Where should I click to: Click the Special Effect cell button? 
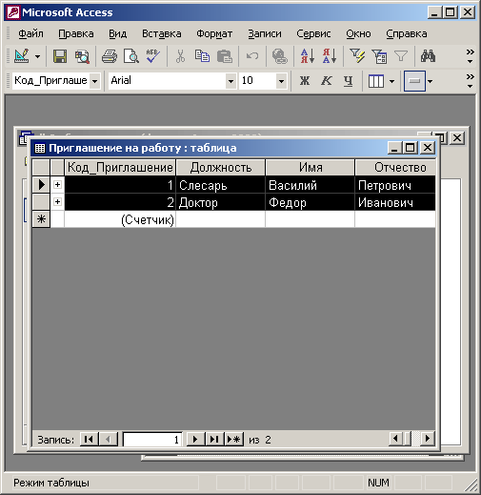[414, 81]
